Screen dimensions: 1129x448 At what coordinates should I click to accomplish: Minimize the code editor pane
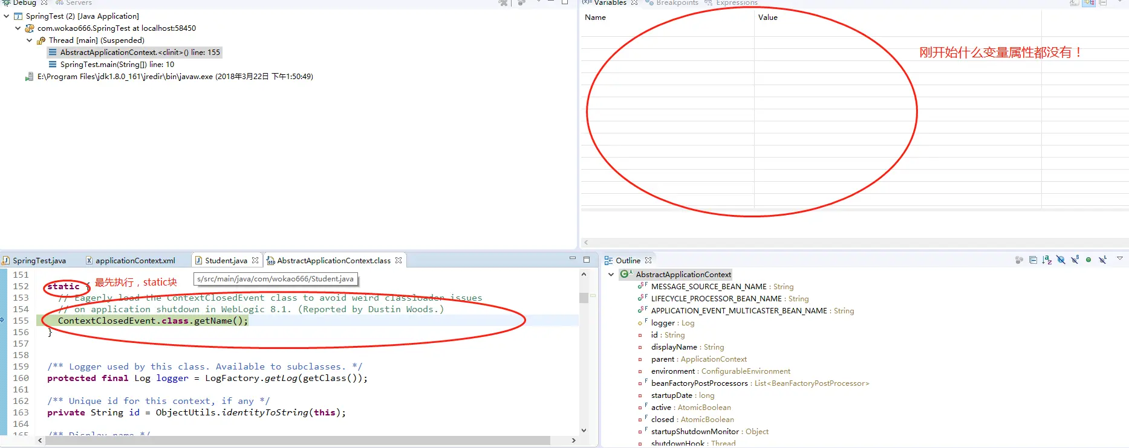point(572,259)
